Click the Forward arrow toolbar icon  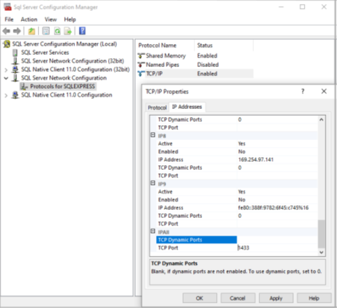pos(17,31)
